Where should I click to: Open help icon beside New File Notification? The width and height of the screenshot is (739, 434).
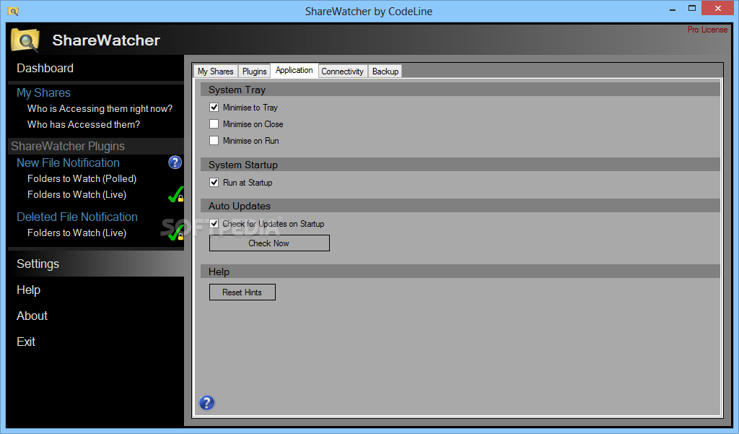click(175, 162)
